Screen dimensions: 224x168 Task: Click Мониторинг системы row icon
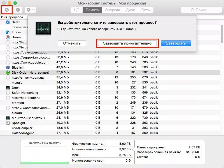pyautogui.click(x=8, y=118)
